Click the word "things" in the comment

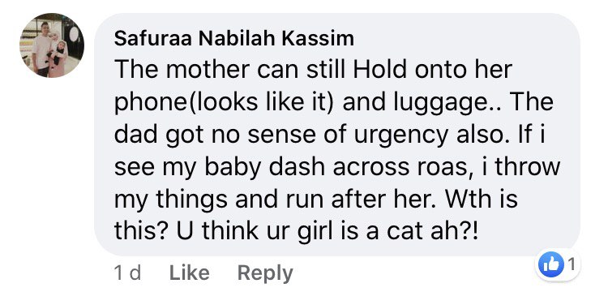tap(192, 200)
